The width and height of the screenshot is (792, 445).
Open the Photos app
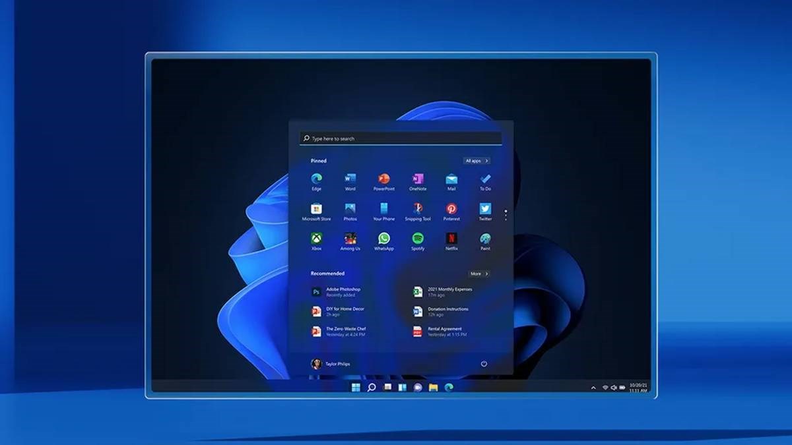(x=350, y=212)
